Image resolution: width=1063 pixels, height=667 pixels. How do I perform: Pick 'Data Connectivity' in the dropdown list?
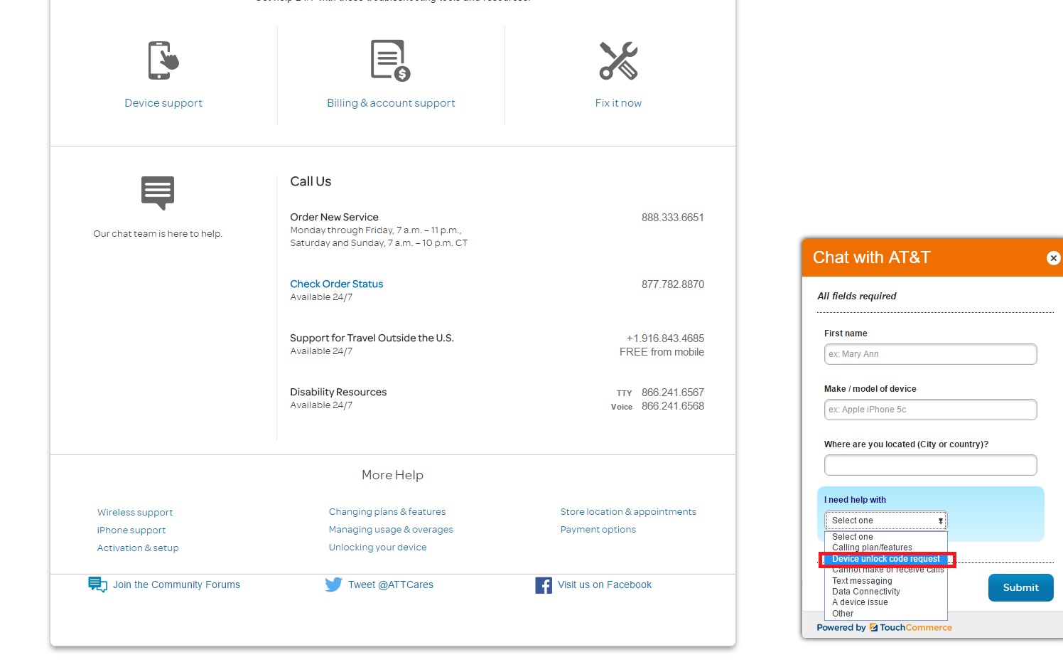(865, 592)
